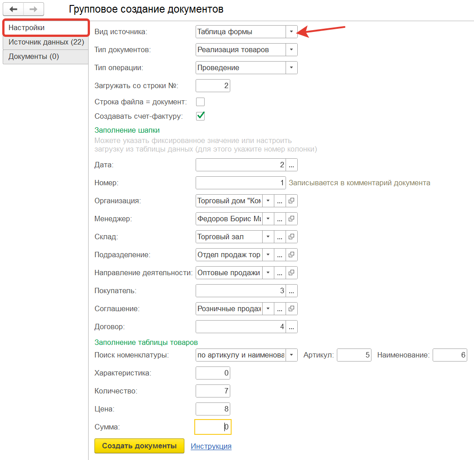Click ellipsis button for Направление деятельности
Screen dimensions: 474x460
click(x=280, y=272)
